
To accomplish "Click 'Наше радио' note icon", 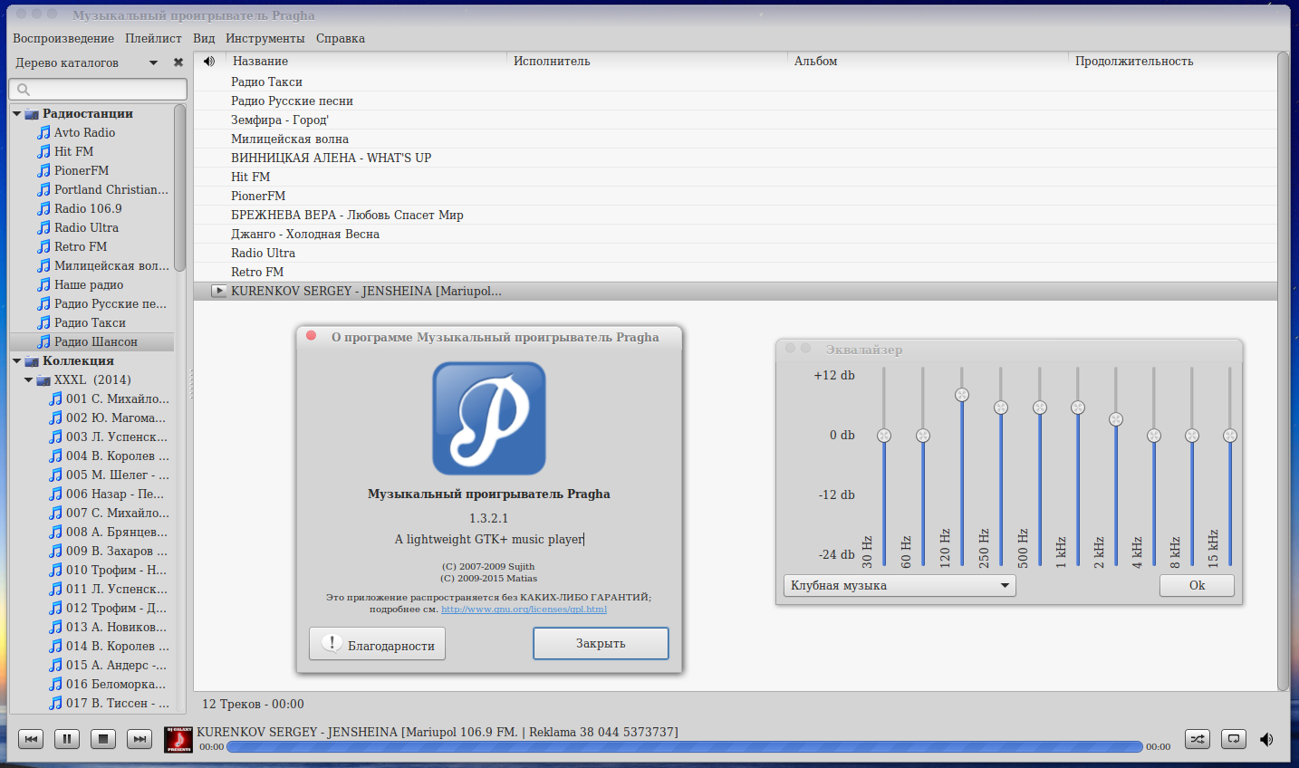I will [43, 284].
